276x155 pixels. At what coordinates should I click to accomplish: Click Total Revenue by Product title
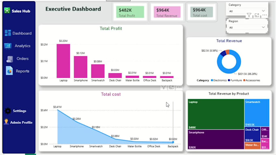pos(229,94)
